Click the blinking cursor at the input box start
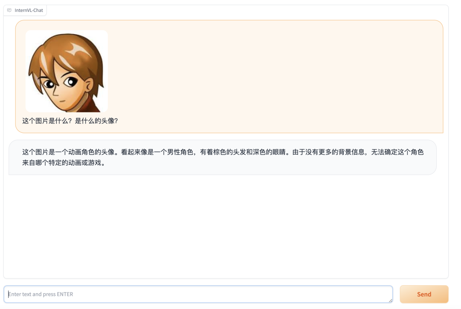Viewport: 461px width, 309px height. coord(8,294)
